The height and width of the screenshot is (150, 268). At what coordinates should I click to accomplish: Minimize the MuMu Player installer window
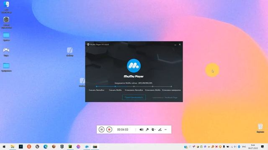click(175, 45)
